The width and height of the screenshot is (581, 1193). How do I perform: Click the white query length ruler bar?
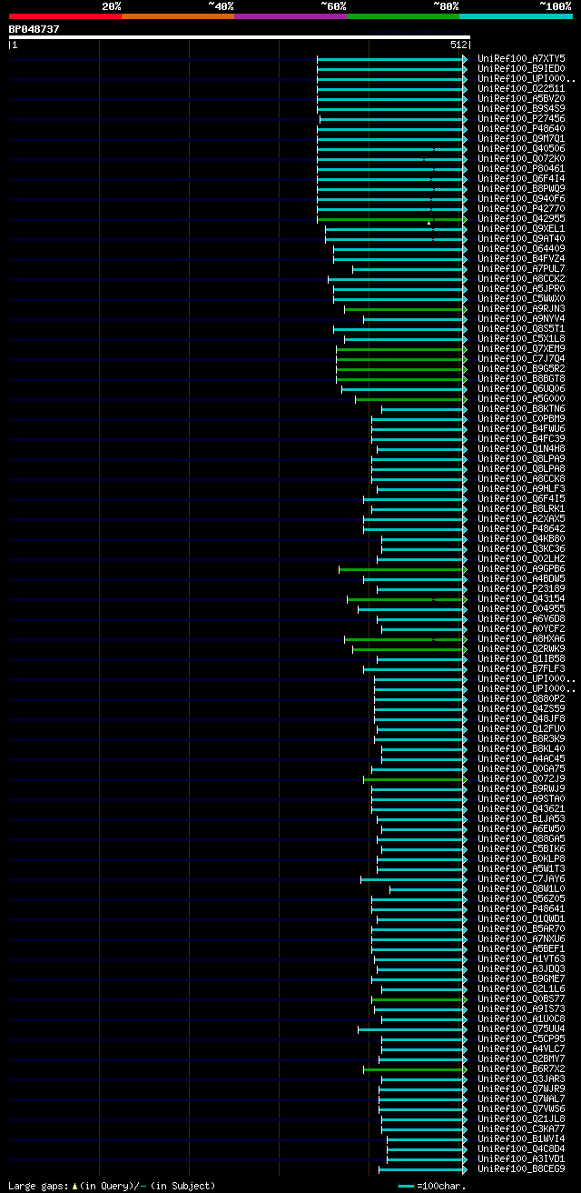(x=240, y=37)
